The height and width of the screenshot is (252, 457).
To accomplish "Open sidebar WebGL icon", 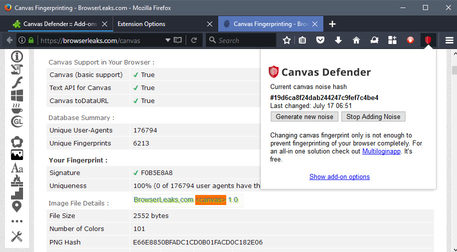I will [x=17, y=121].
